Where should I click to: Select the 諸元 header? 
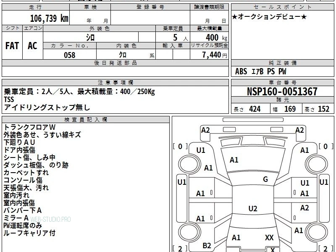pos(282,100)
